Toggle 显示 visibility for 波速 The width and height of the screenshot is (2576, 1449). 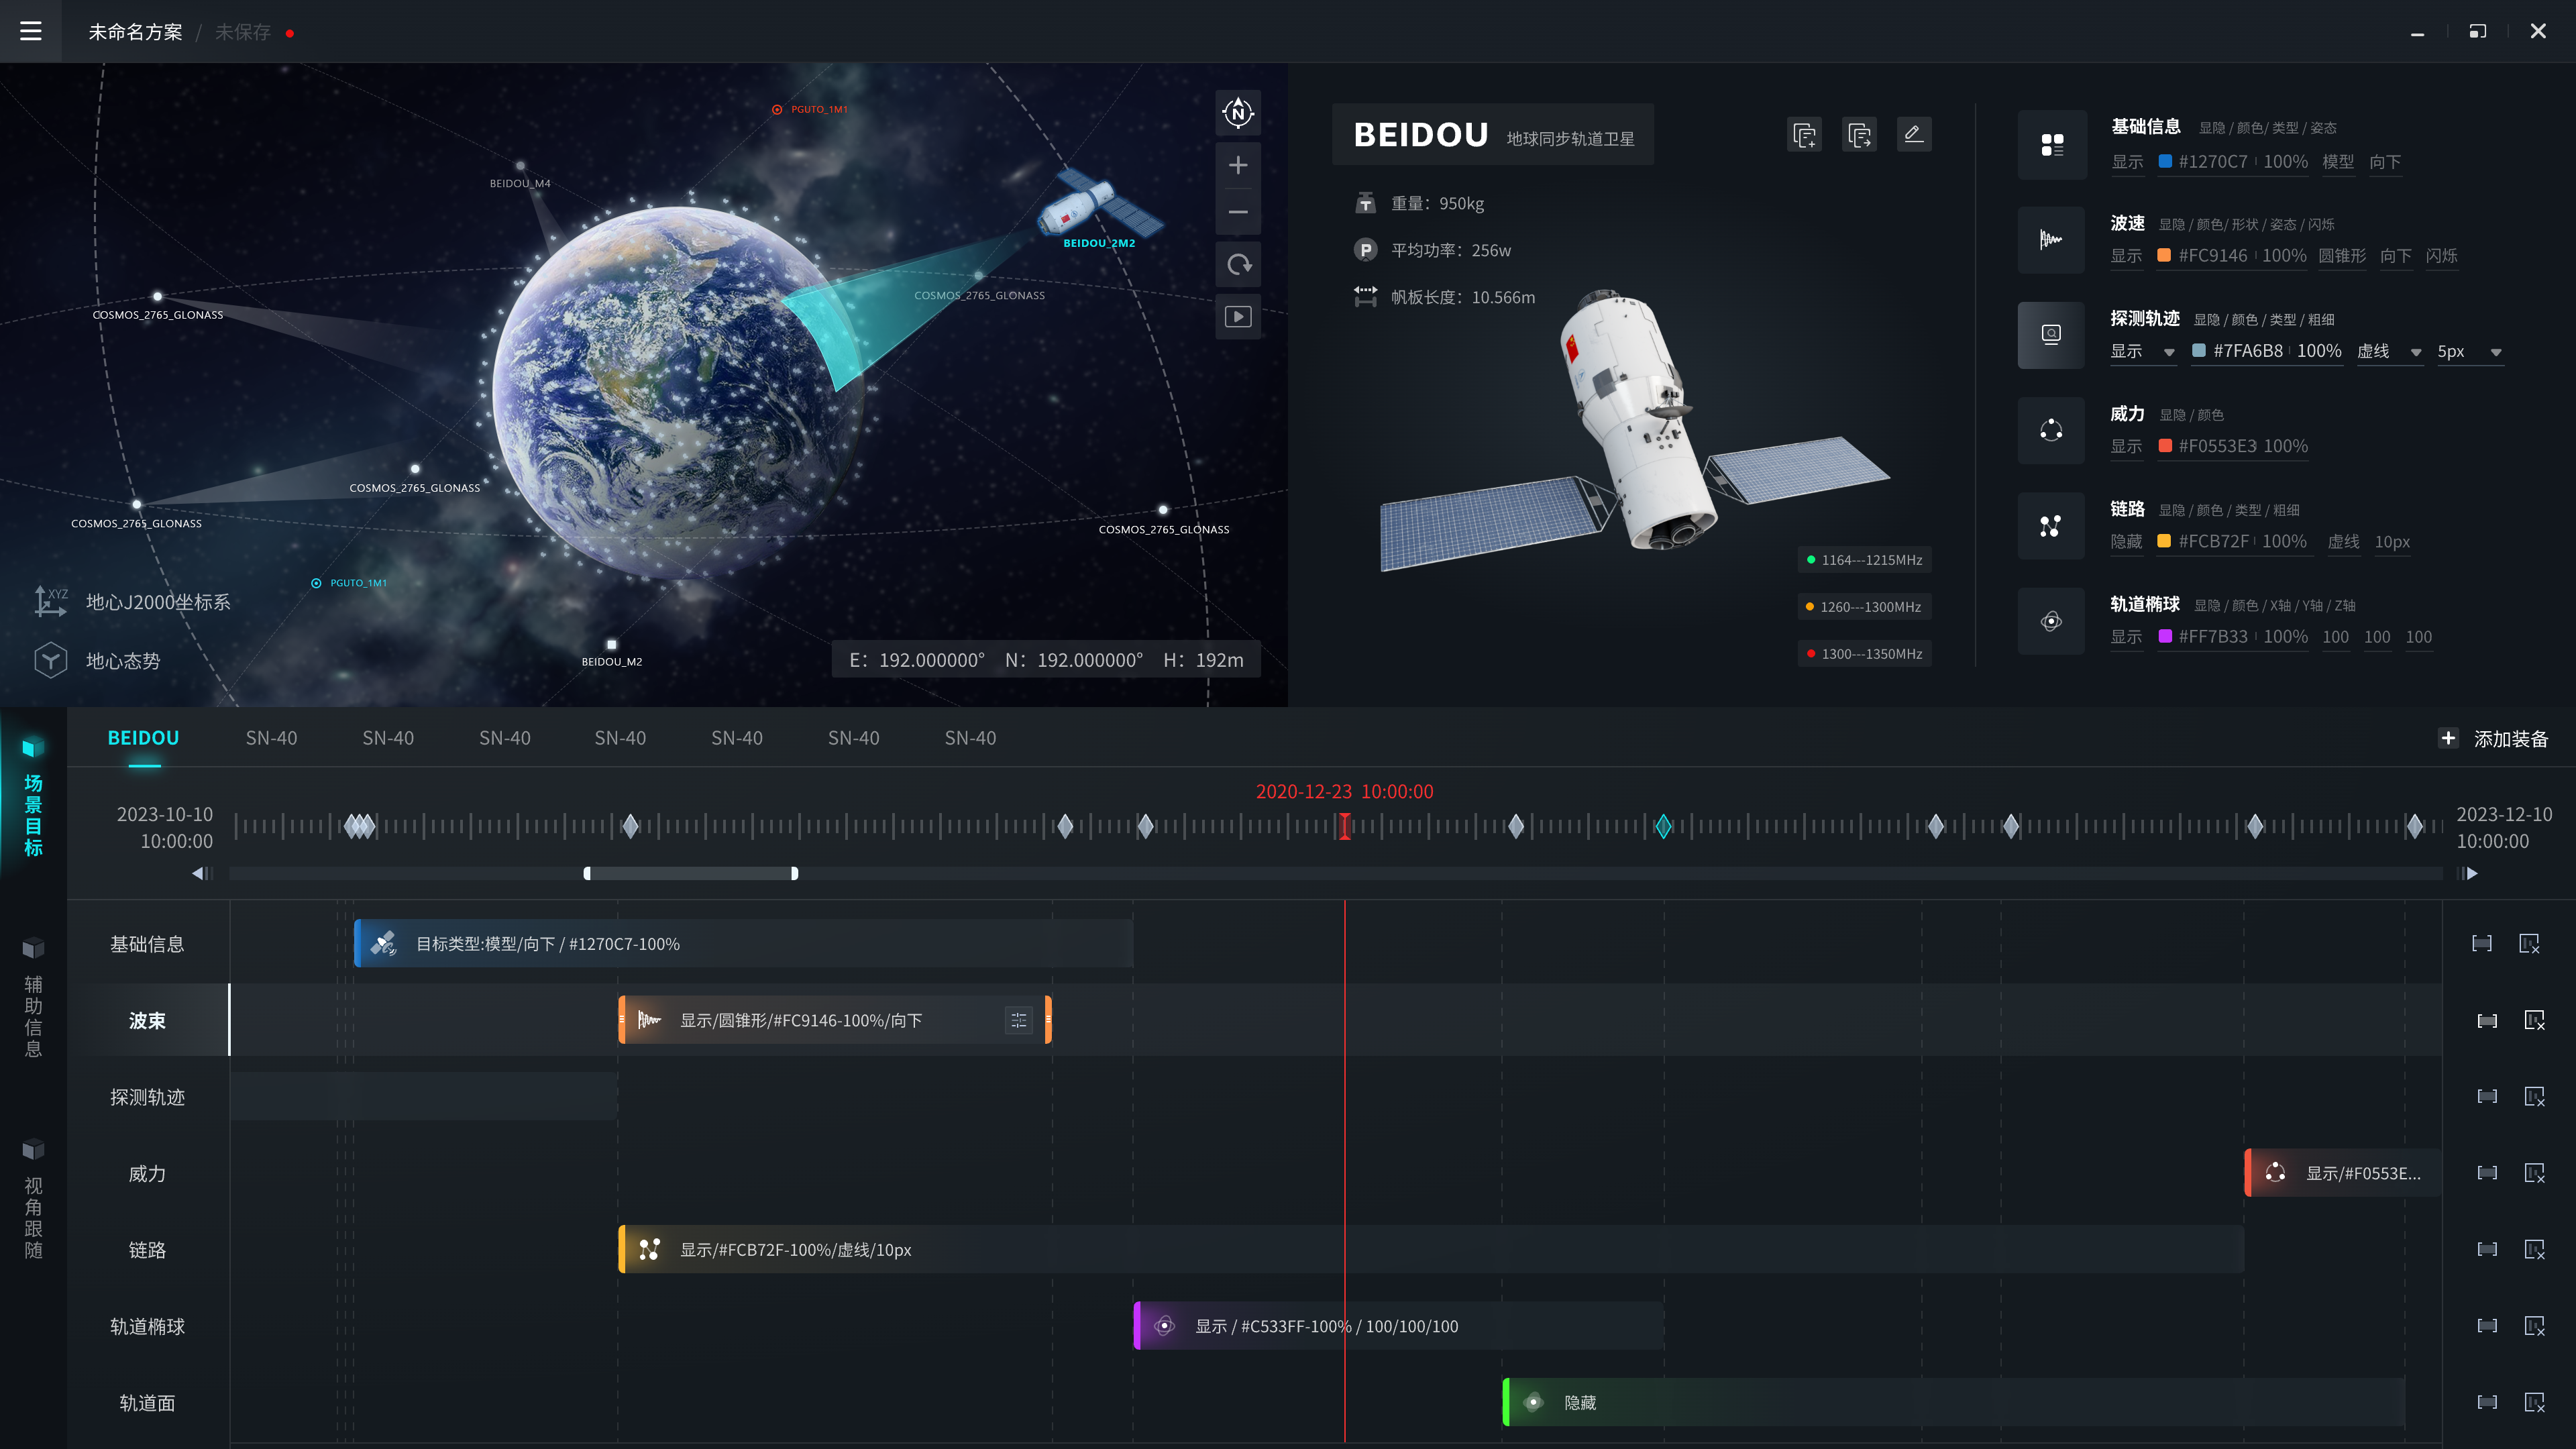coord(2127,256)
